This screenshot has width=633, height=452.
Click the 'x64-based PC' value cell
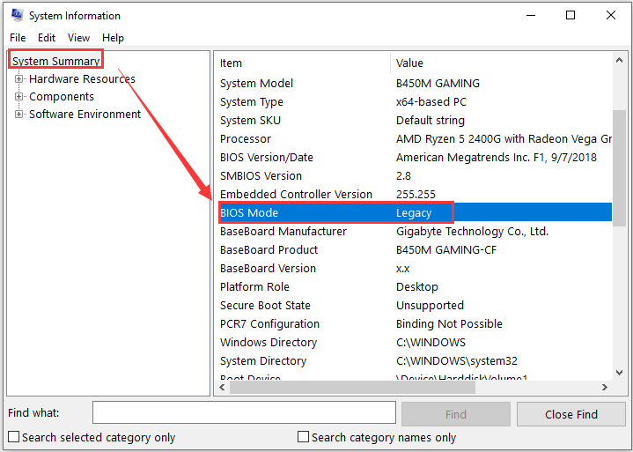(x=431, y=102)
